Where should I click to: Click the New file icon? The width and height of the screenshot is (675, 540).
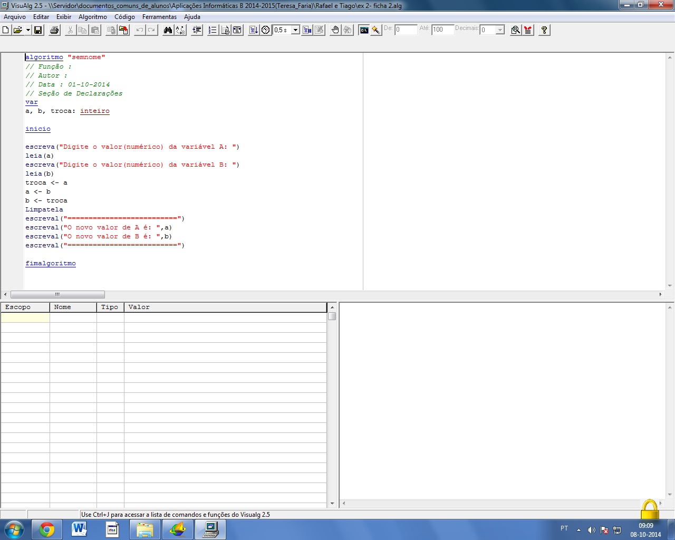pos(6,30)
